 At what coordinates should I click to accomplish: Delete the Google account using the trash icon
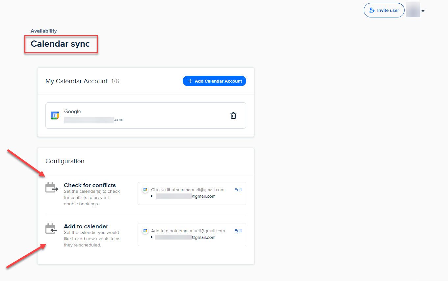coord(233,115)
